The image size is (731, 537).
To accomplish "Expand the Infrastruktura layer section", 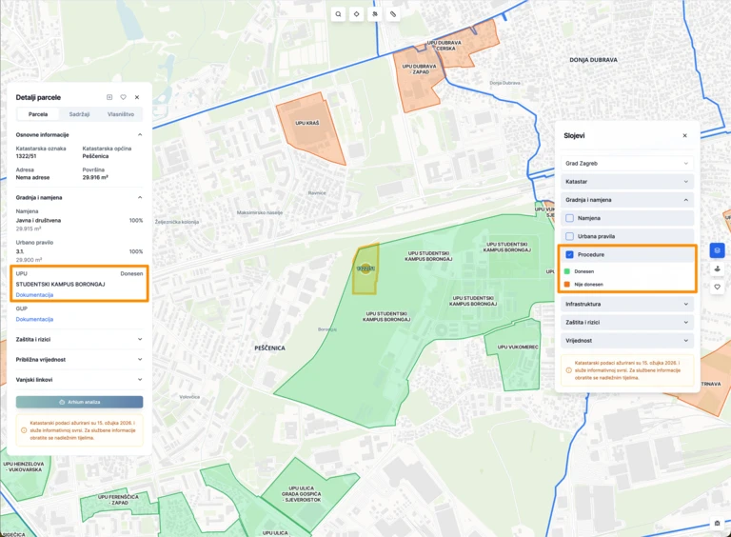I will click(626, 304).
